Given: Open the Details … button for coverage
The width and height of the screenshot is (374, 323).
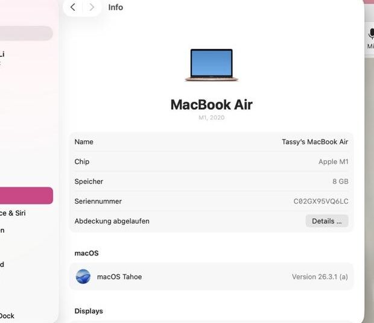Looking at the screenshot, I should point(327,221).
